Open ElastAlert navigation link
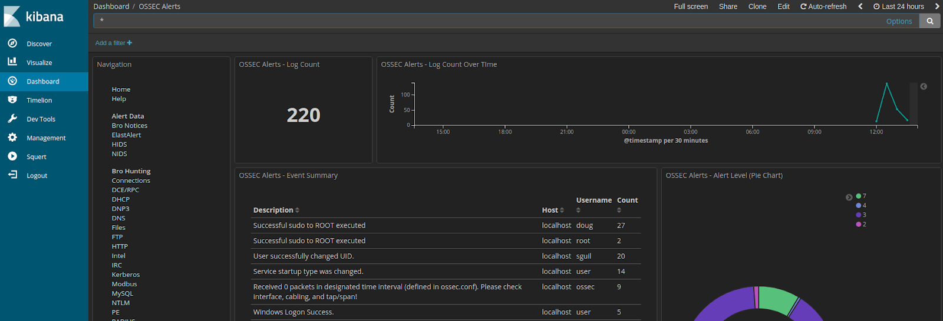 click(x=126, y=135)
